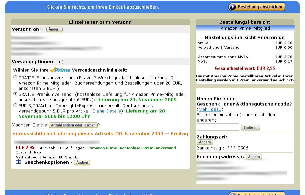Open the Mehr dazu link
Screen dimensions: 305x195
pyautogui.click(x=210, y=109)
